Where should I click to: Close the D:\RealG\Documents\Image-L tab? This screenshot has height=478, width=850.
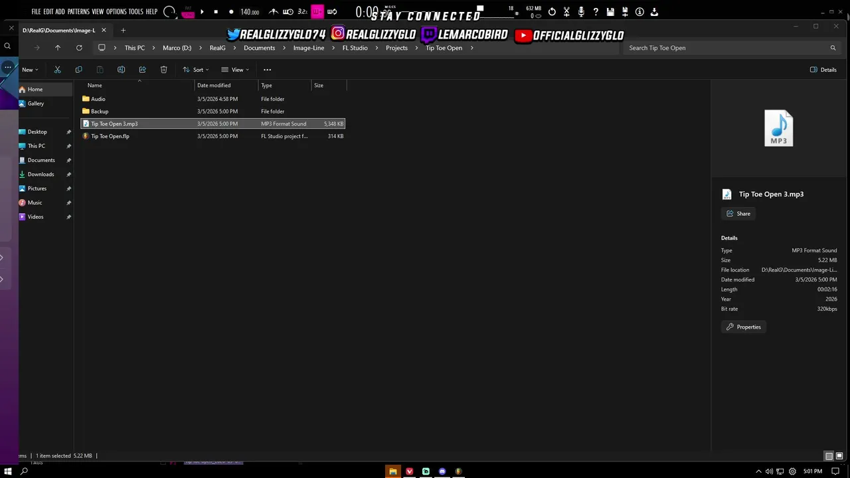click(x=104, y=30)
